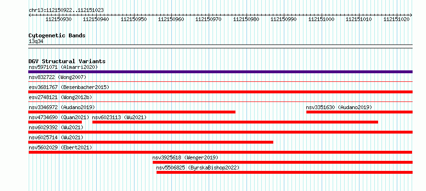Click the right arrowhead of the ruler
This screenshot has width=426, height=191.
coord(411,15)
